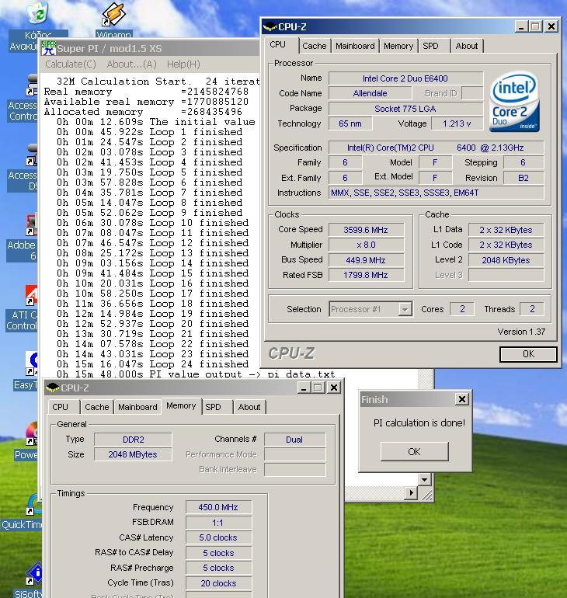Click the Revision B2 value
Image resolution: width=567 pixels, height=598 pixels.
click(524, 178)
